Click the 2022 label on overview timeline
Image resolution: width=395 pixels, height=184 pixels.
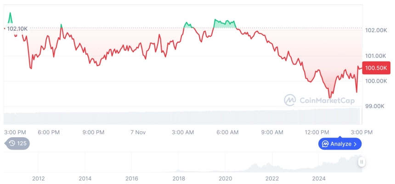[272, 178]
